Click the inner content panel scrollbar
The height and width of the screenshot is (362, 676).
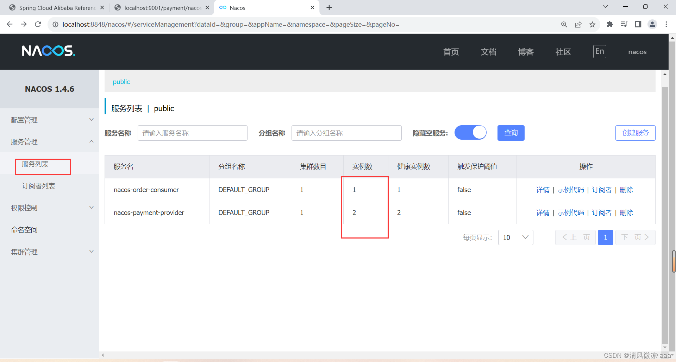(665, 215)
